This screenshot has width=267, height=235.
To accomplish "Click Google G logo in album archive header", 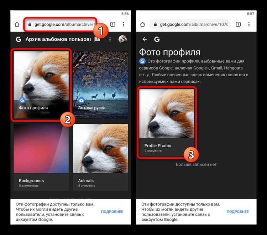I will pyautogui.click(x=19, y=39).
